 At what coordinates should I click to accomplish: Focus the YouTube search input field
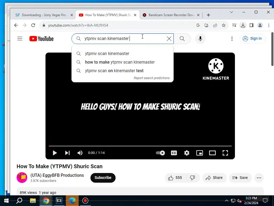[x=122, y=39]
